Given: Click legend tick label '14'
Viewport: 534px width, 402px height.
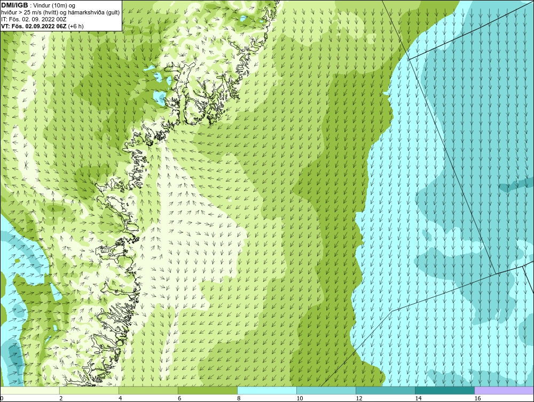Looking at the screenshot, I should 418,398.
